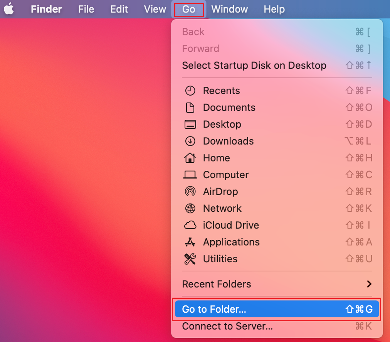Click the Utilities tools icon

[190, 259]
